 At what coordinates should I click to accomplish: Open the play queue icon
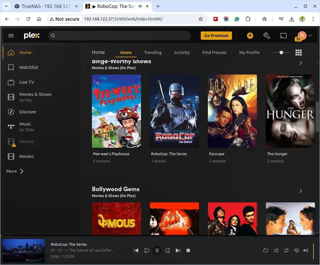pos(297,250)
